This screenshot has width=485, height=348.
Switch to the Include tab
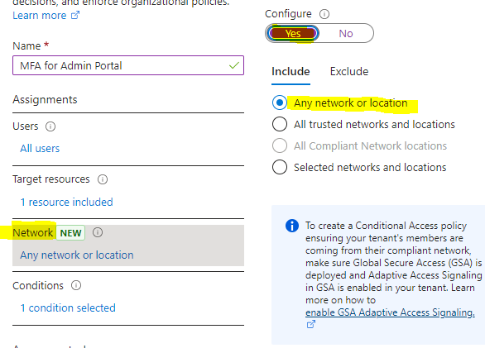pyautogui.click(x=291, y=72)
